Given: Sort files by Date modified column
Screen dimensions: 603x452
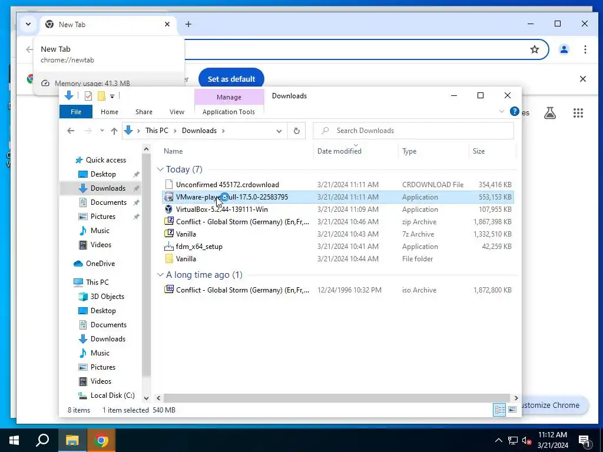Looking at the screenshot, I should 339,151.
